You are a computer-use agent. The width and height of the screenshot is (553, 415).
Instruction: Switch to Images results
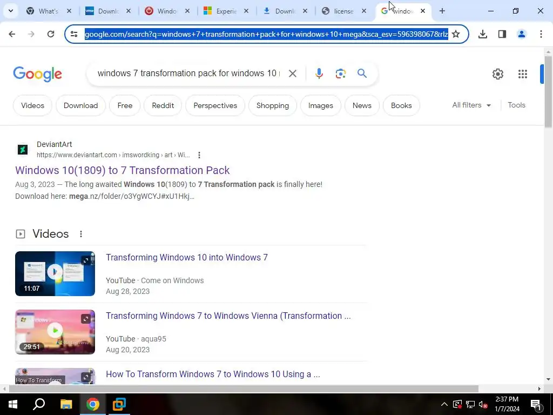click(x=321, y=105)
